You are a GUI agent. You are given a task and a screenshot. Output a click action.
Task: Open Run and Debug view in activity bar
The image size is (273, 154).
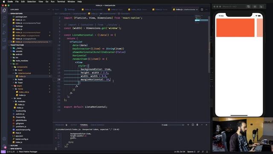[x=4, y=33]
